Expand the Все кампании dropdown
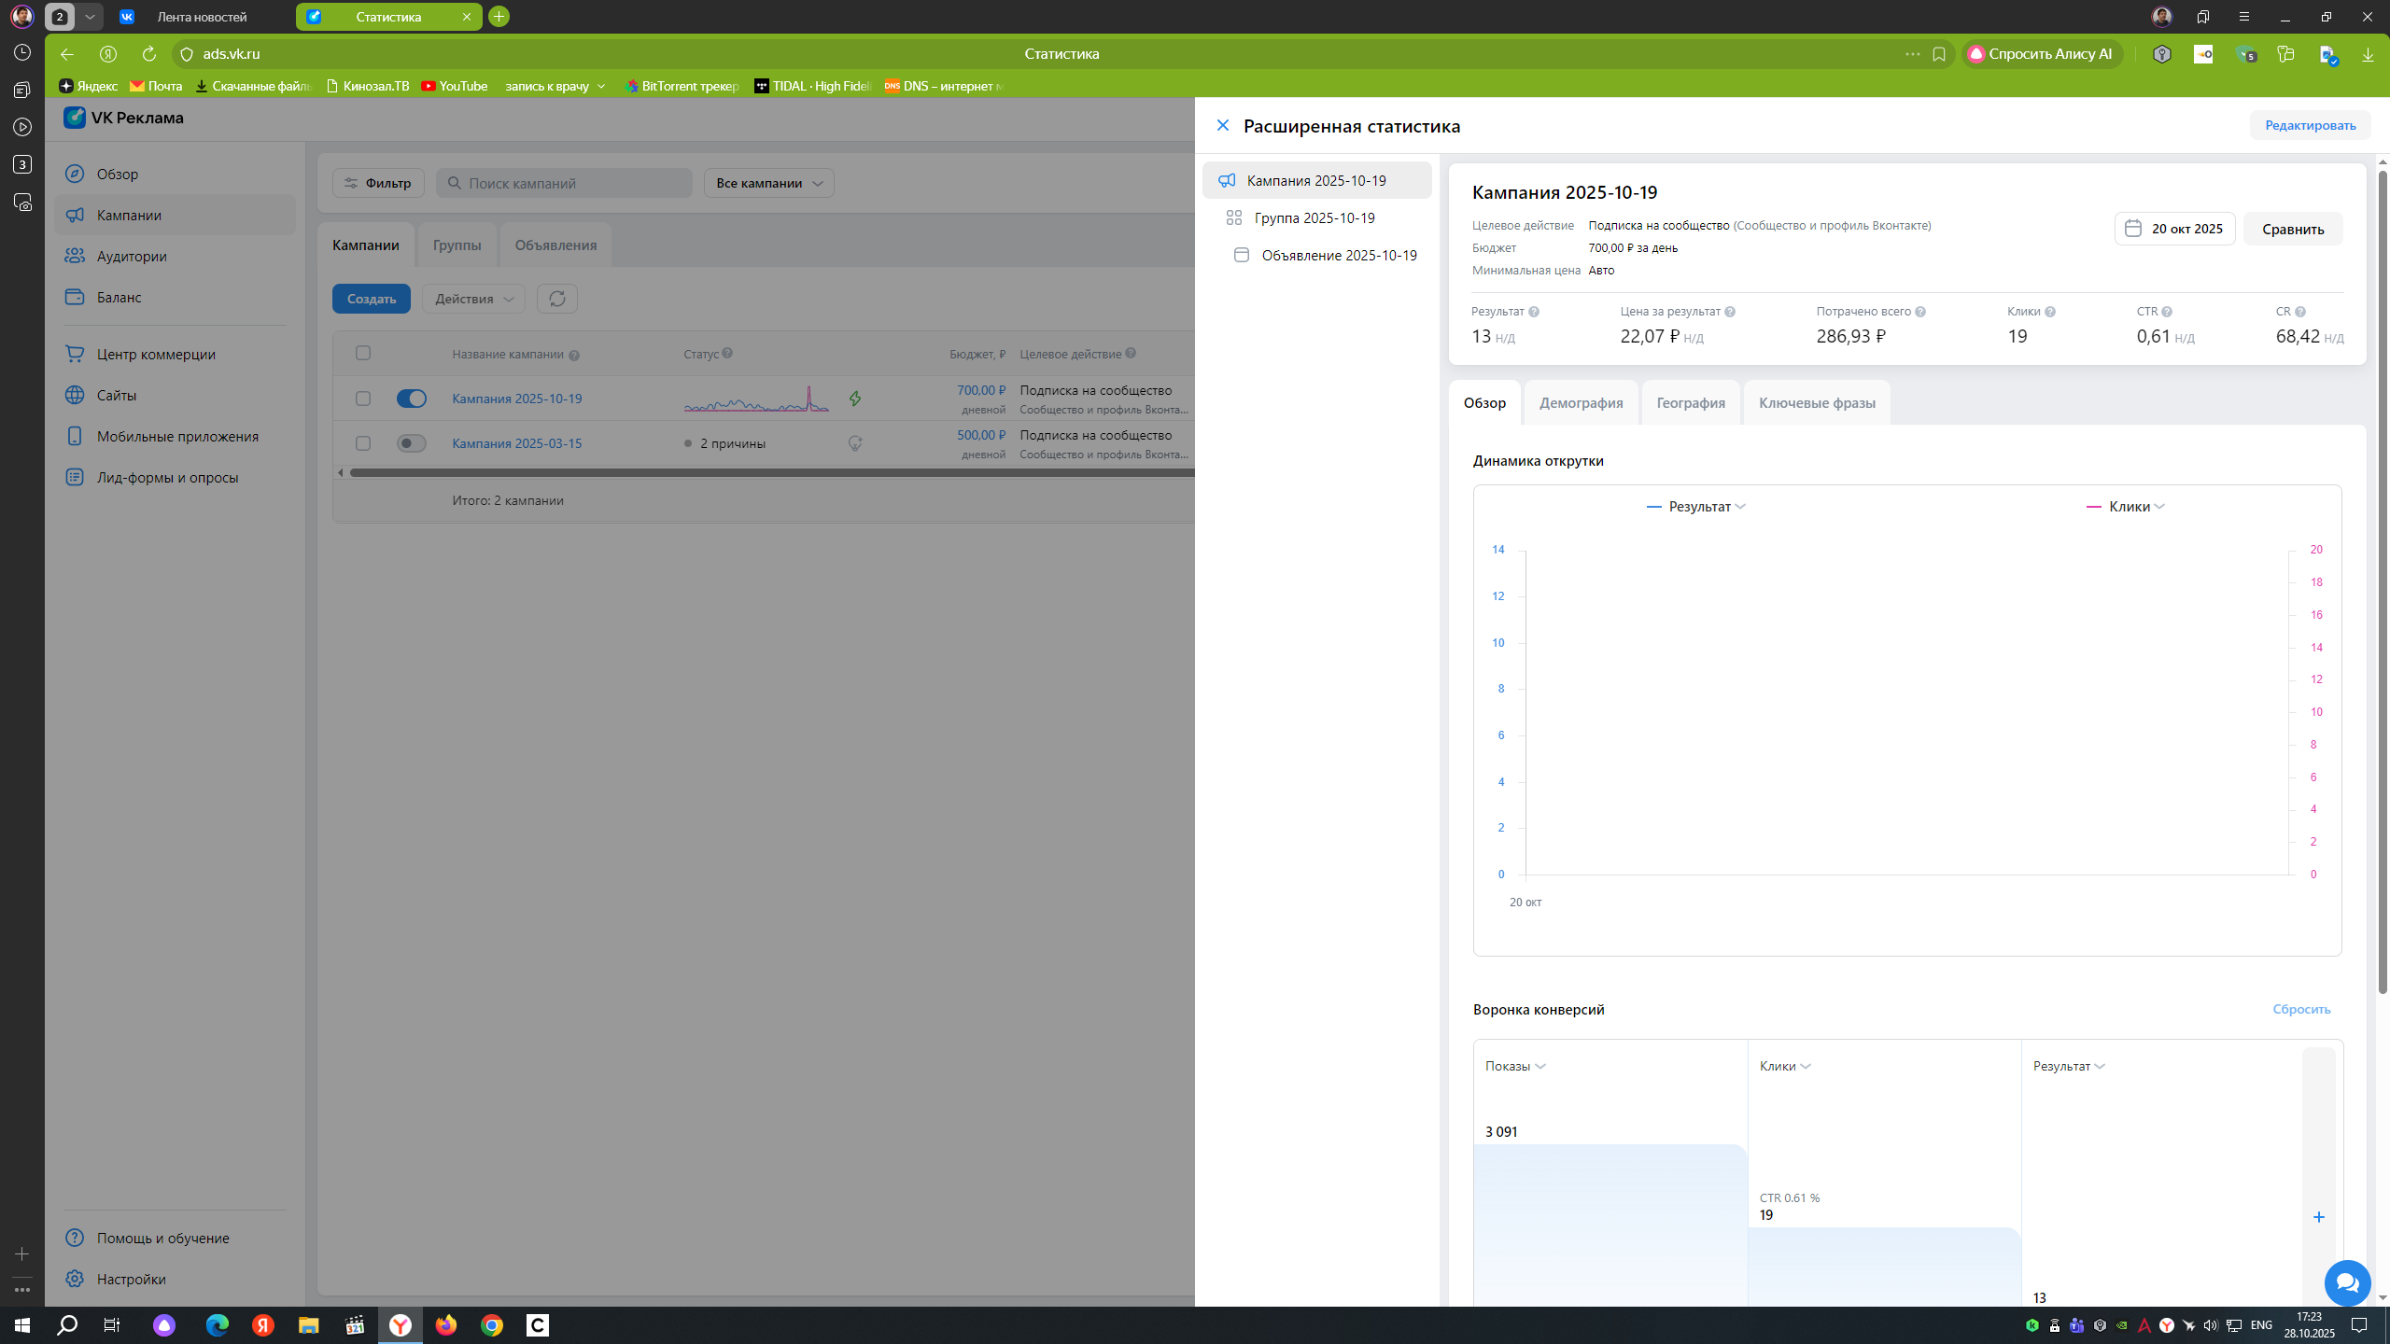The image size is (2390, 1344). pos(769,183)
